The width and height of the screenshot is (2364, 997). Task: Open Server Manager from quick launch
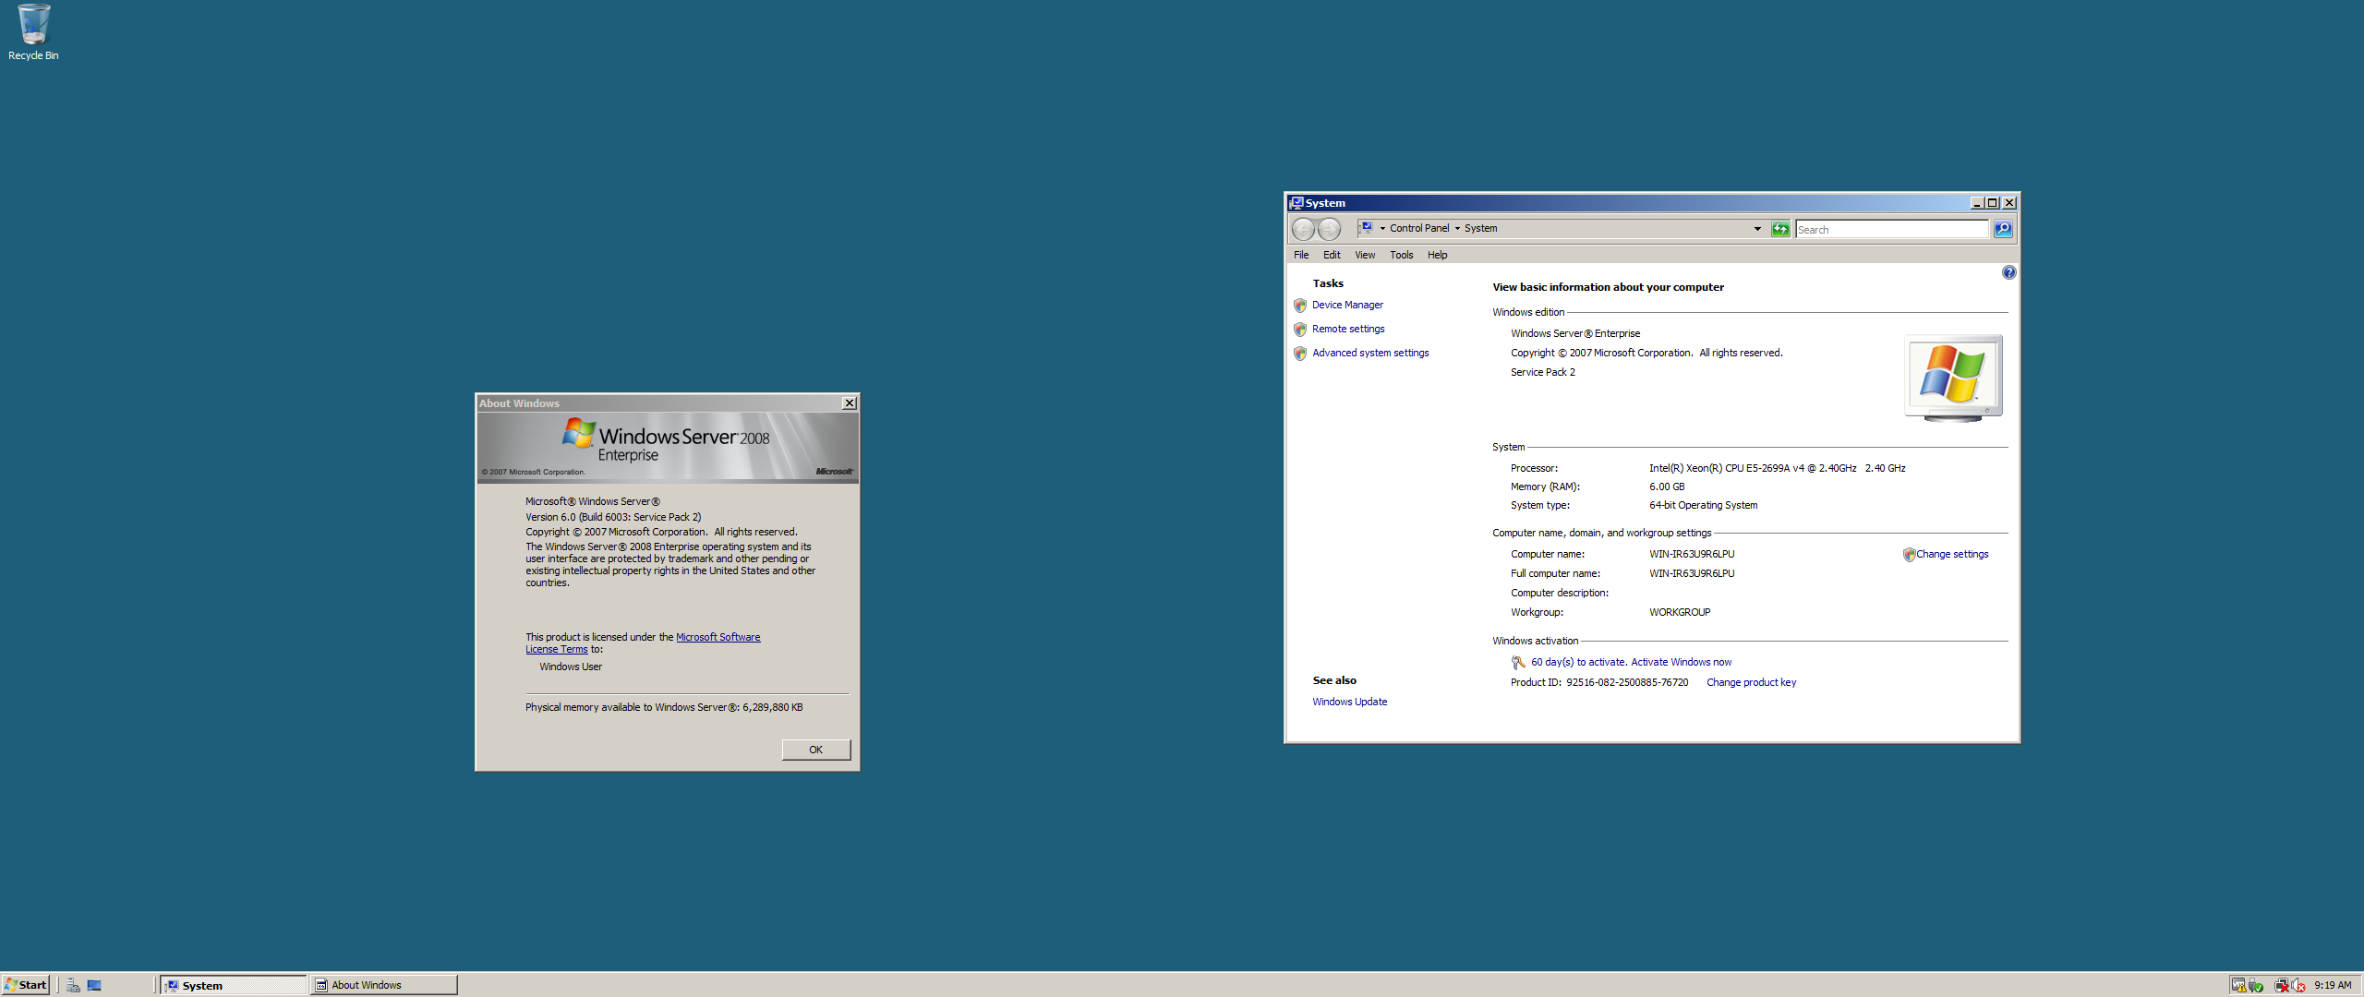tap(73, 985)
